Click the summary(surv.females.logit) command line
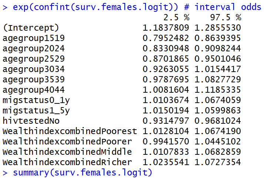 pyautogui.click(x=83, y=172)
